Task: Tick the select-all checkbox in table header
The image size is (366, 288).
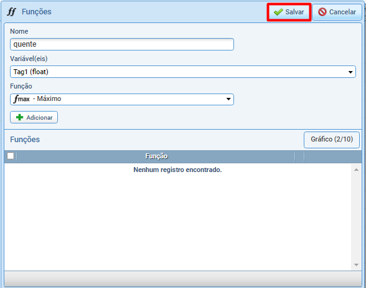Action: [x=11, y=156]
